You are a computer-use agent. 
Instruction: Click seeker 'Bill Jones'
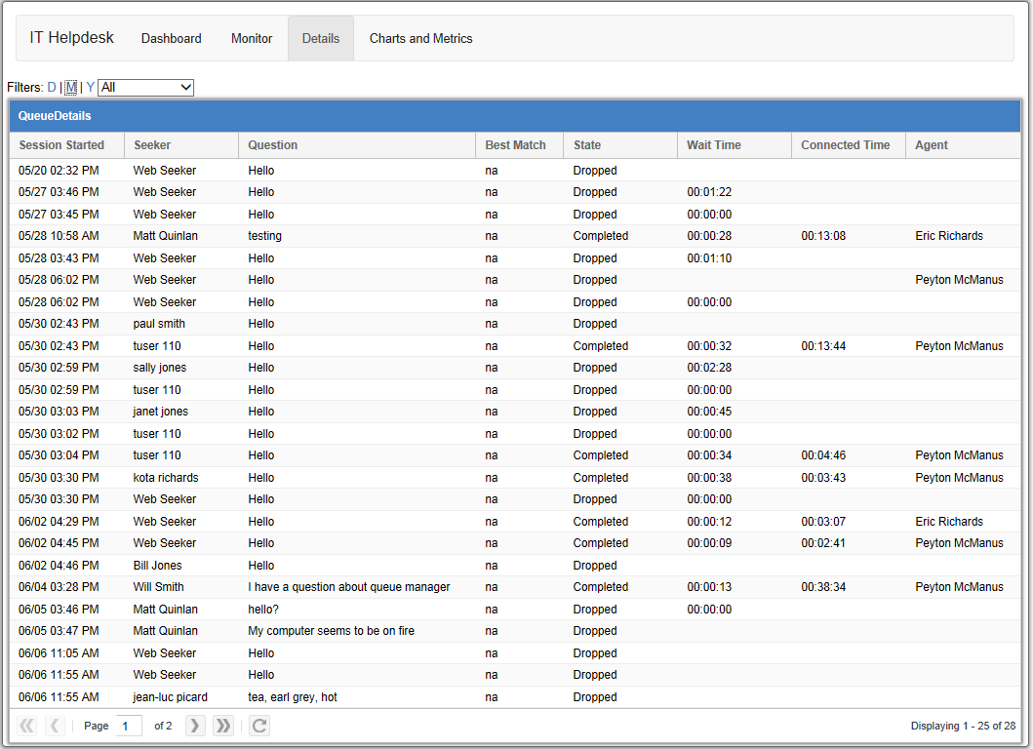pyautogui.click(x=157, y=566)
